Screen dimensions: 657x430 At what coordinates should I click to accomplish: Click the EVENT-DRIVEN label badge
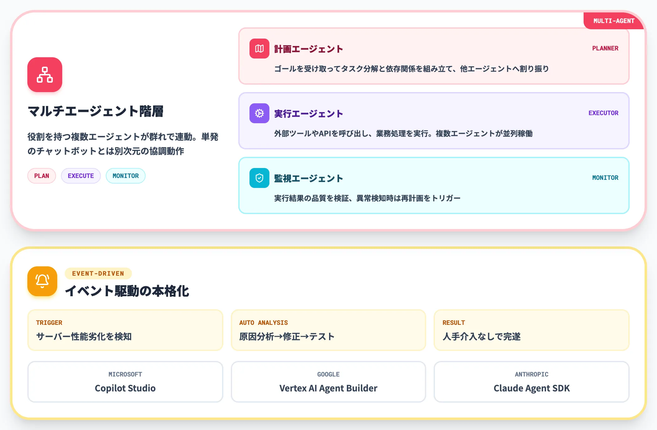pos(98,273)
